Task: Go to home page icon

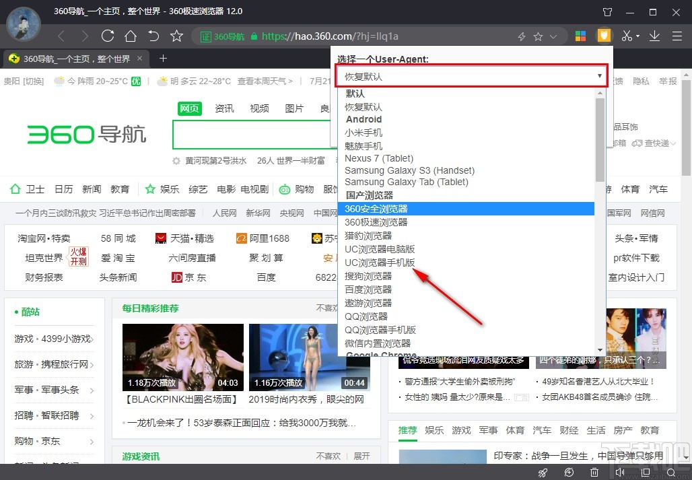Action: [x=131, y=36]
